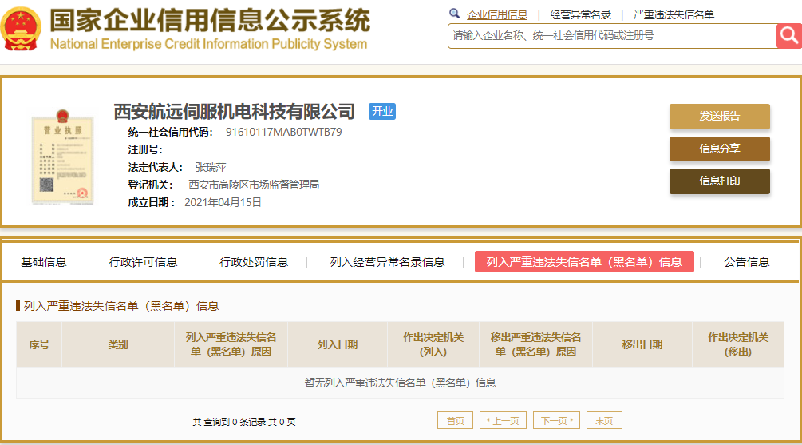Click the site title 国家企业信用信息公示系统
This screenshot has width=802, height=445.
(x=210, y=21)
